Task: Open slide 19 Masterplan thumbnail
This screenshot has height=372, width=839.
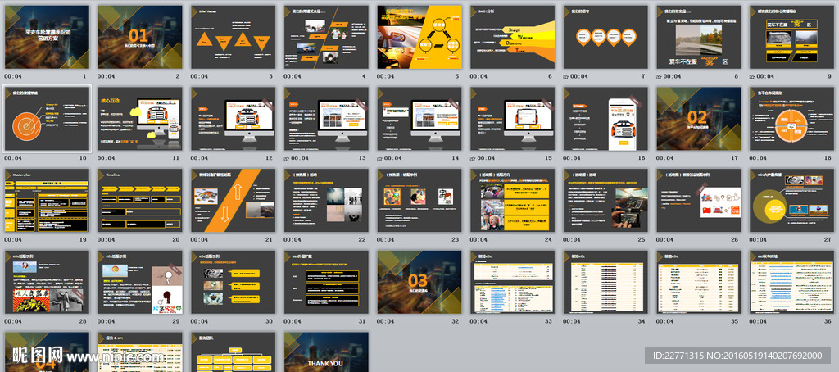Action: coord(47,200)
